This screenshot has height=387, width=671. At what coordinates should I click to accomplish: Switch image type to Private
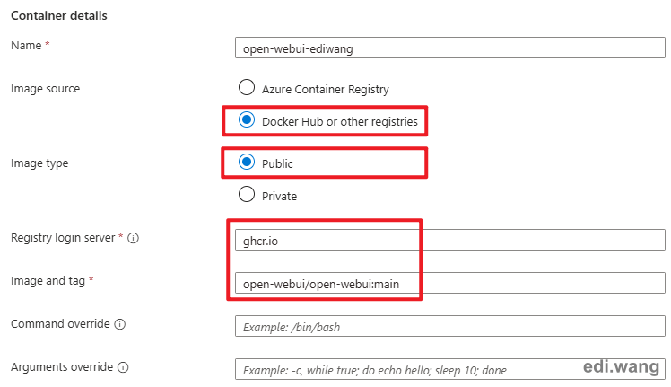tap(247, 195)
